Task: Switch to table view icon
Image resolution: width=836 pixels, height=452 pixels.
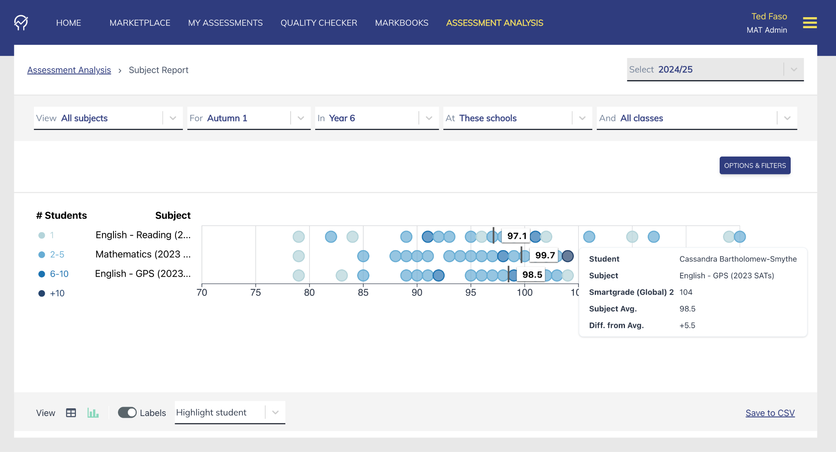Action: [71, 413]
